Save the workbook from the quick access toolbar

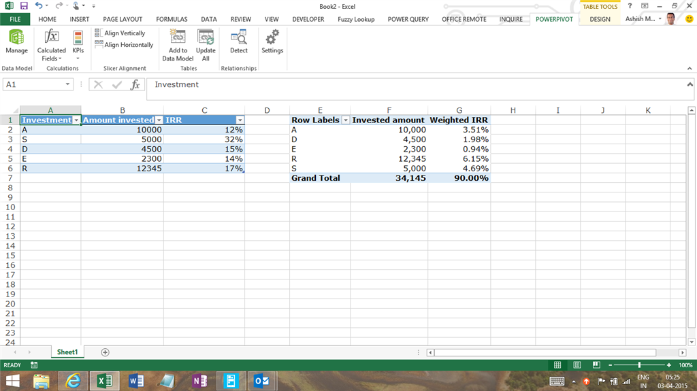tap(24, 5)
